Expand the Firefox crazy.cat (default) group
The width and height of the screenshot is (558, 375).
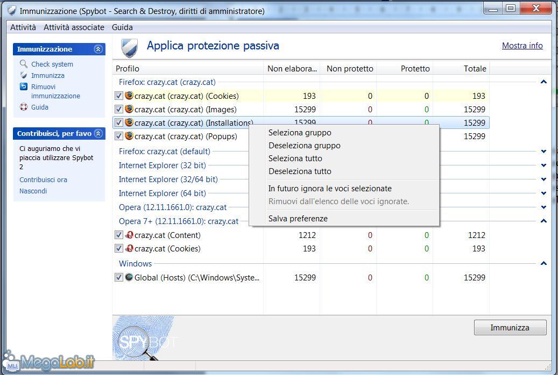coord(543,151)
